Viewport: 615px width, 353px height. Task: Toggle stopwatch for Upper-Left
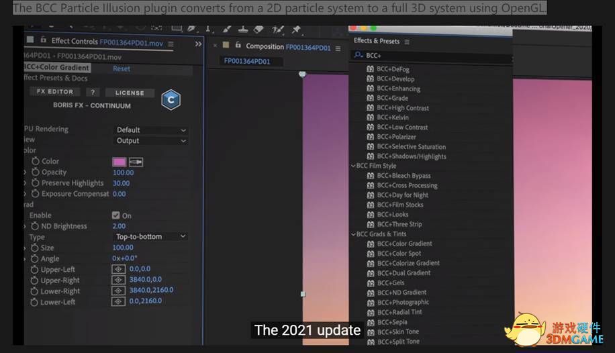click(34, 270)
